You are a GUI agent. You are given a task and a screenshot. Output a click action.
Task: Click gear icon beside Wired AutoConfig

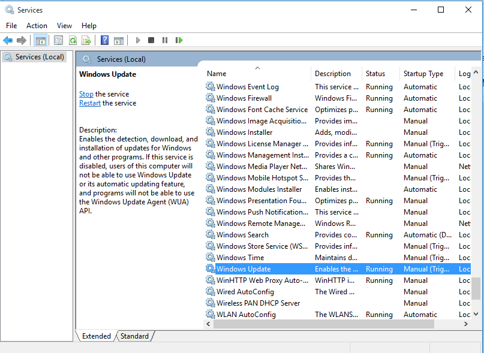(x=210, y=292)
